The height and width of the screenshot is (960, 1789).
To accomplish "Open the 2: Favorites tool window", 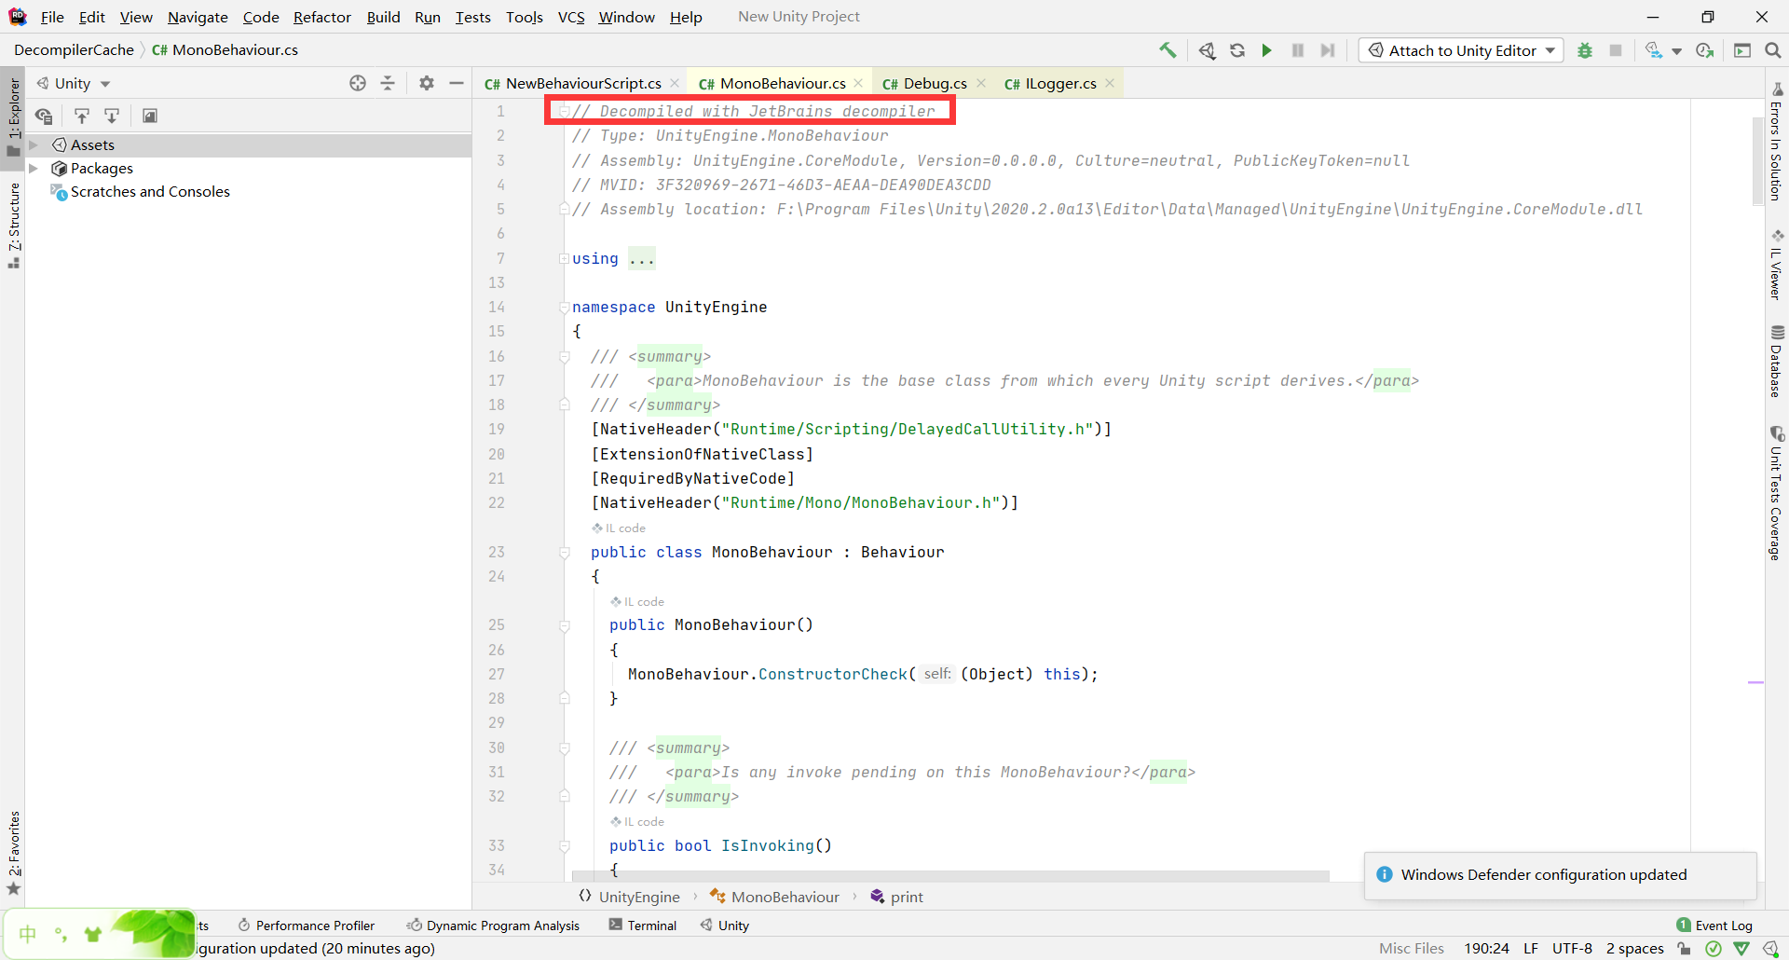I will [13, 853].
